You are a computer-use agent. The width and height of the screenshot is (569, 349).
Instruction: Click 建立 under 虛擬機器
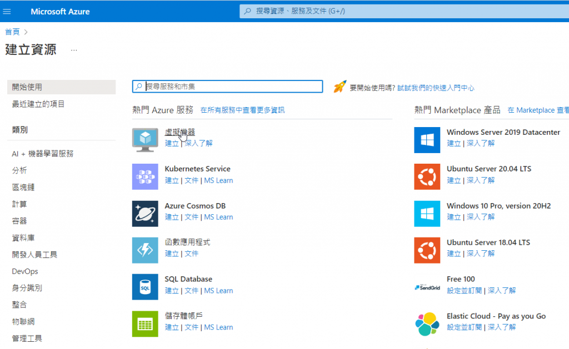(172, 144)
